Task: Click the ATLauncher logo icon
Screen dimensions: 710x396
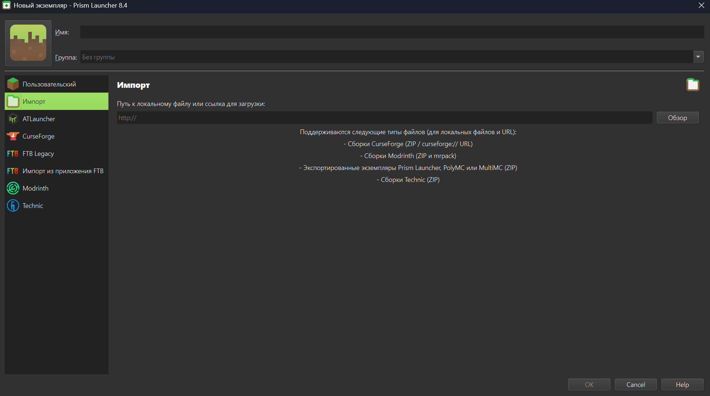Action: (13, 119)
